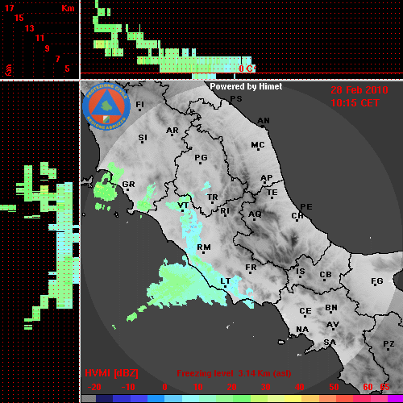The height and width of the screenshot is (403, 403).
Task: Click the '5' height label
Action: [x=67, y=69]
